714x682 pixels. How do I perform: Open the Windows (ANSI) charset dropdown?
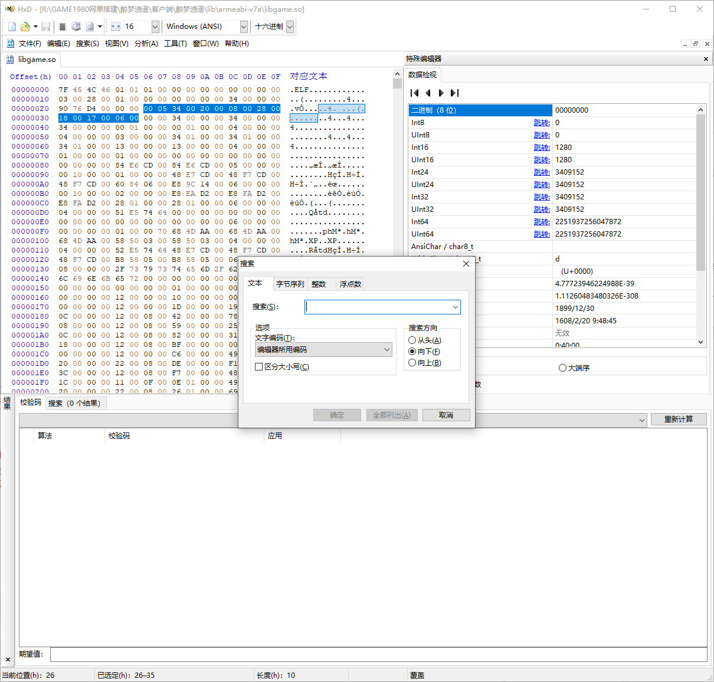tap(244, 27)
